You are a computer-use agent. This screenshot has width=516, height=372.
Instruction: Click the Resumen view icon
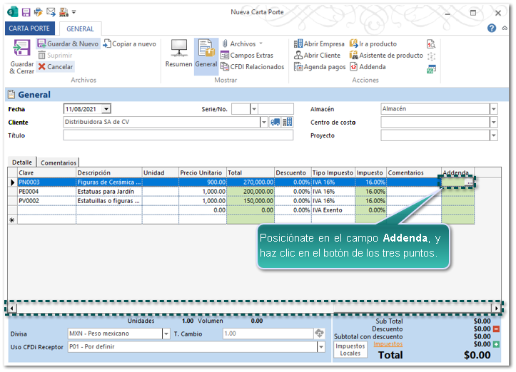pos(178,51)
